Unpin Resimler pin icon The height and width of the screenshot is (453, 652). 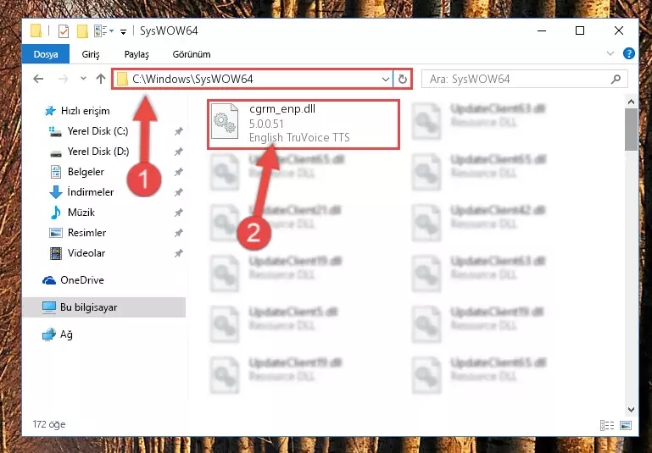tap(178, 233)
